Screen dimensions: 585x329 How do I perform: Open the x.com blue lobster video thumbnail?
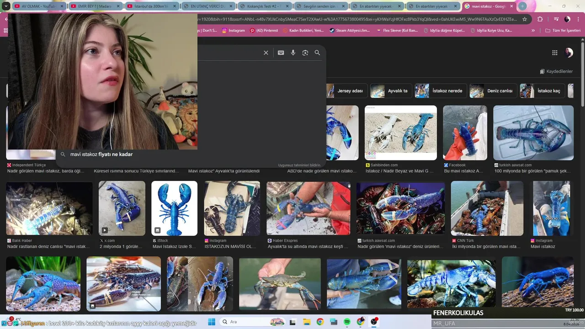[x=122, y=208]
